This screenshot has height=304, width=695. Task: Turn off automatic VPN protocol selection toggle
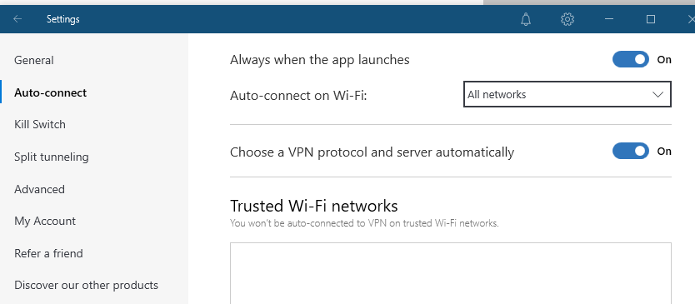(631, 151)
